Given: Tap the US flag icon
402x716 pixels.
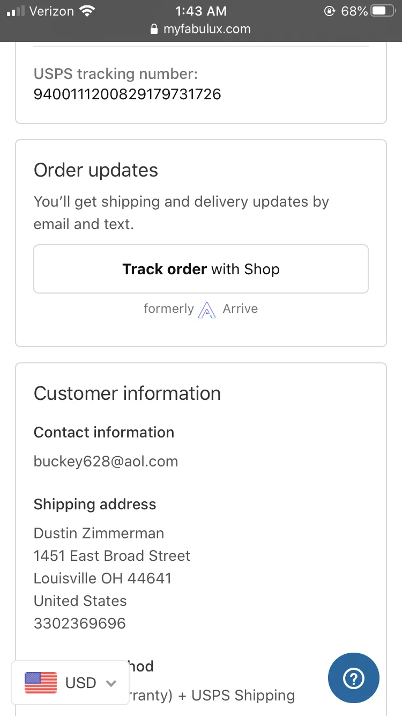Looking at the screenshot, I should coord(41,683).
